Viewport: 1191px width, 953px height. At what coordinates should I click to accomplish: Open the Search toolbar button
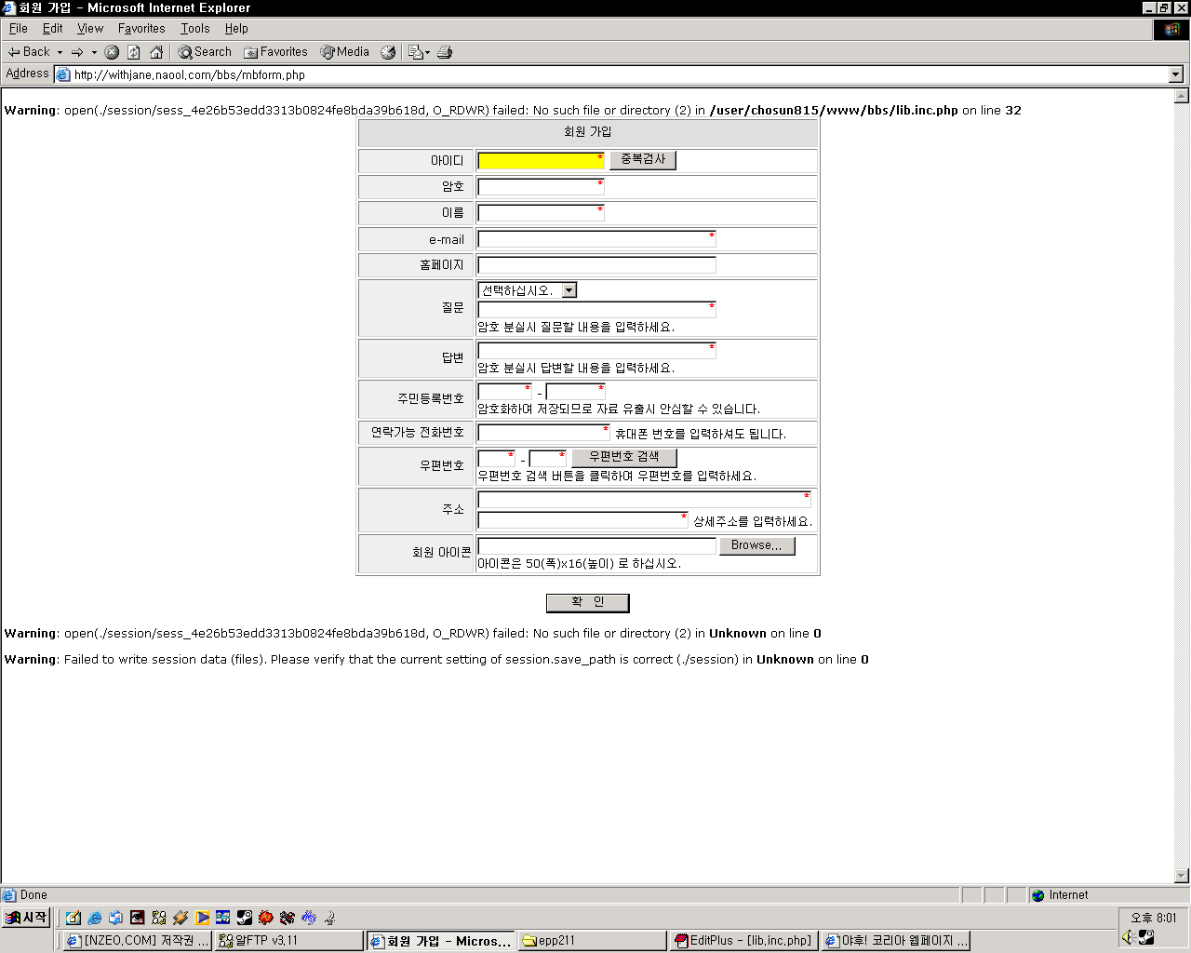click(x=205, y=52)
